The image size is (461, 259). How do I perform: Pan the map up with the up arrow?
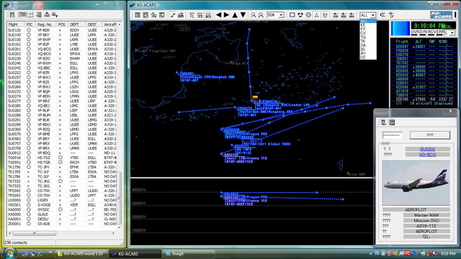[x=235, y=15]
